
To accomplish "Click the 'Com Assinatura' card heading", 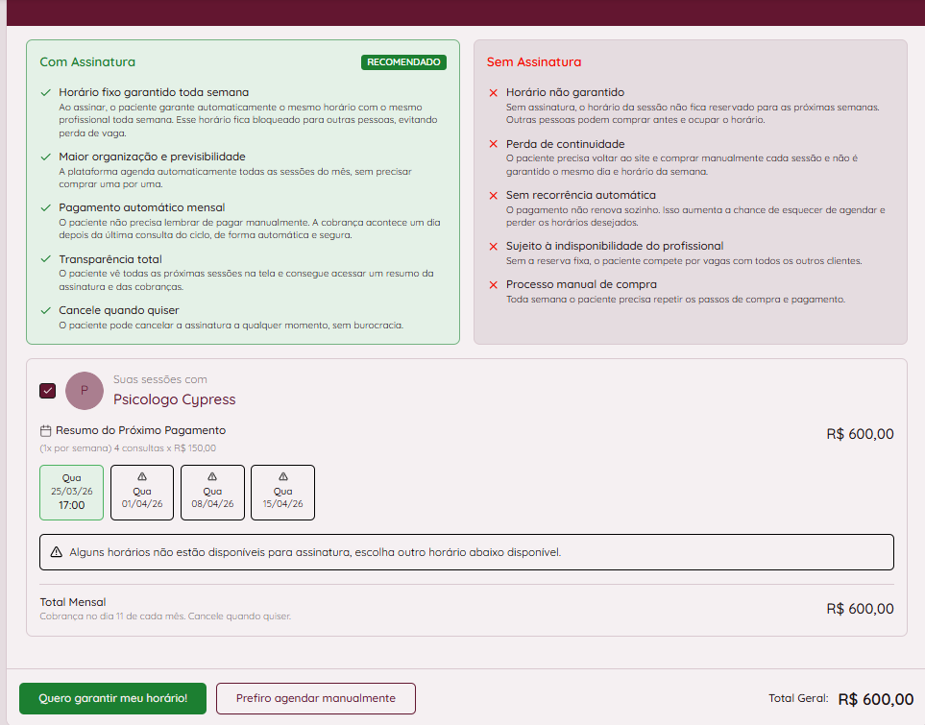I will pyautogui.click(x=87, y=62).
